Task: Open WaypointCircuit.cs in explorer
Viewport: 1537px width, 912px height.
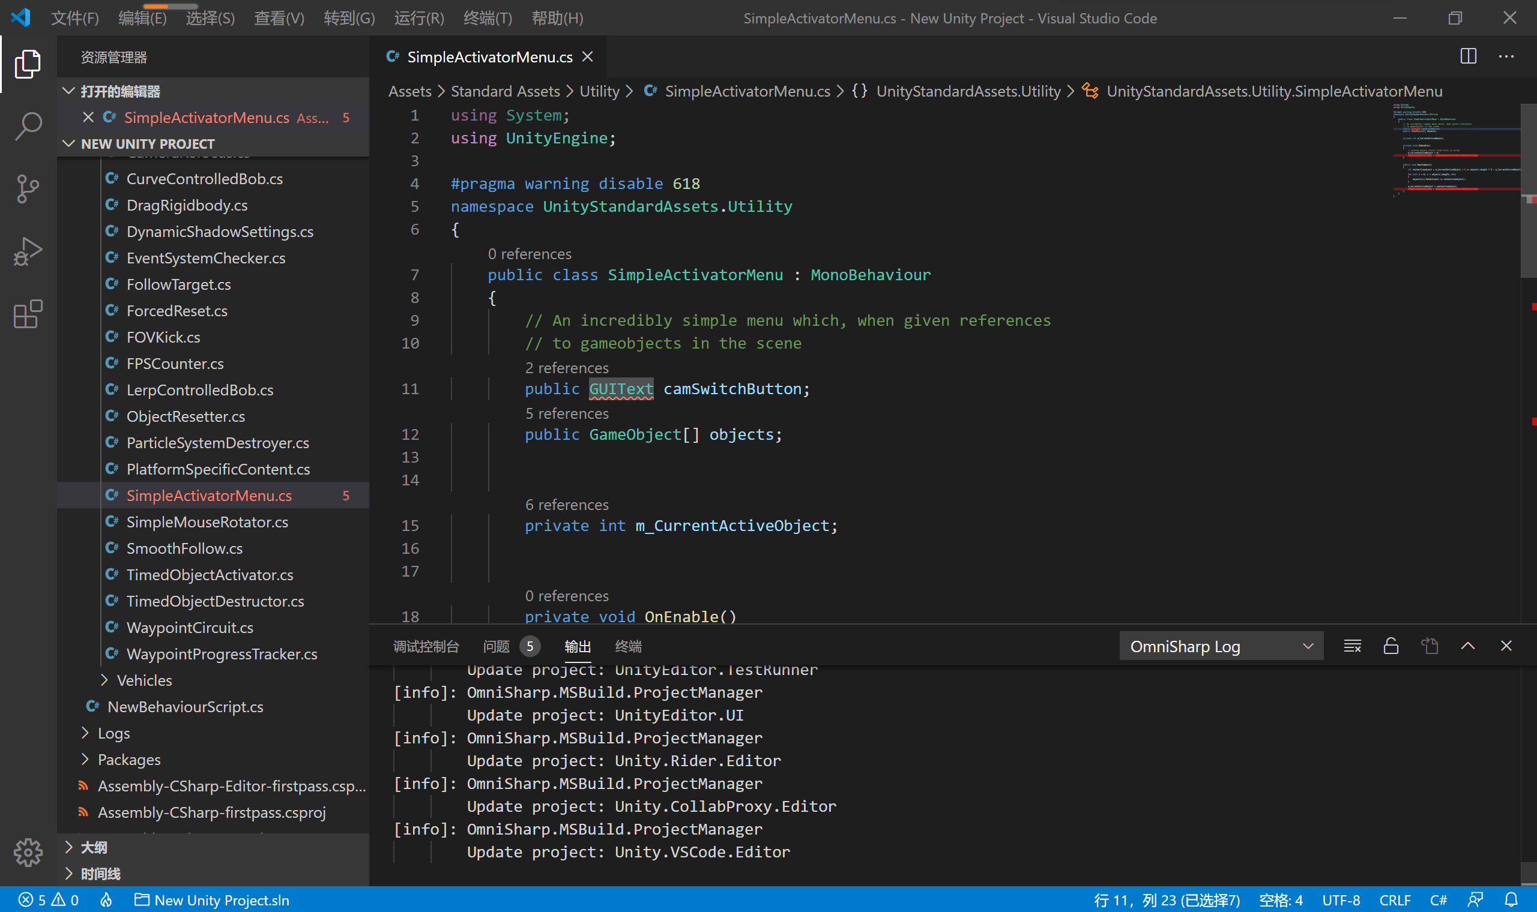Action: [189, 627]
